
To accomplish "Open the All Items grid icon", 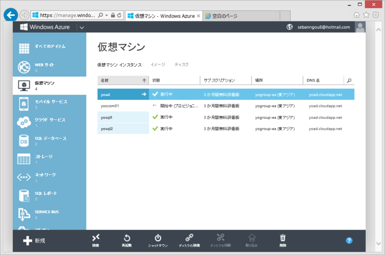I will pyautogui.click(x=24, y=48).
